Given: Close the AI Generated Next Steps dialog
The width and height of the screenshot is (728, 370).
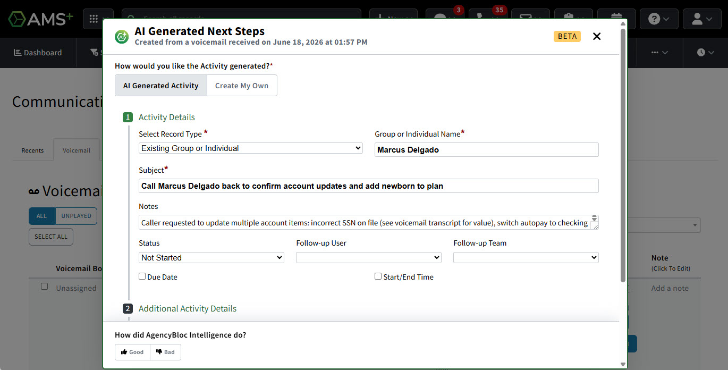Looking at the screenshot, I should [597, 36].
